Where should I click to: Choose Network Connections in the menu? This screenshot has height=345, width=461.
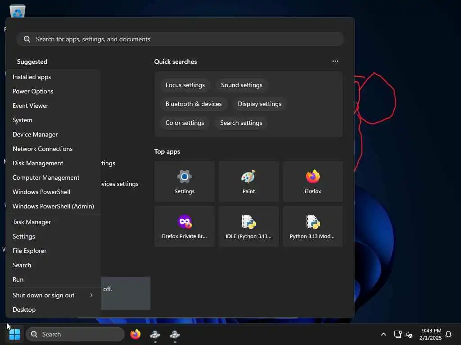[x=53, y=149]
